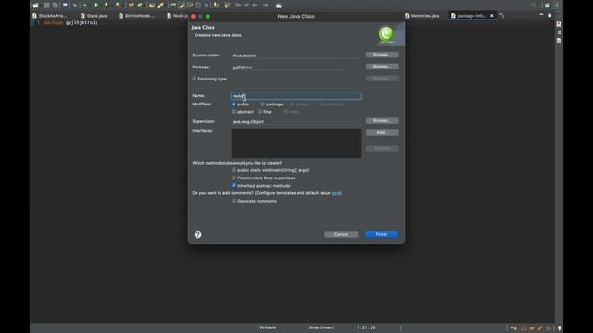
Task: Maximize the editor area via maximize icon
Action: pyautogui.click(x=549, y=15)
